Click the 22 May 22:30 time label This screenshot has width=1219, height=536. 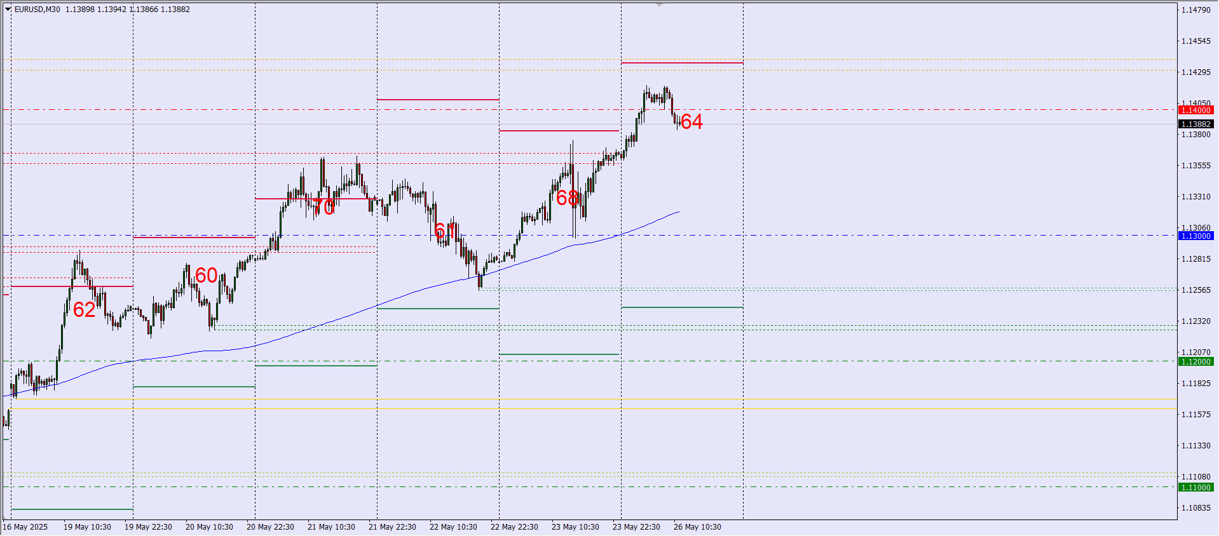514,527
